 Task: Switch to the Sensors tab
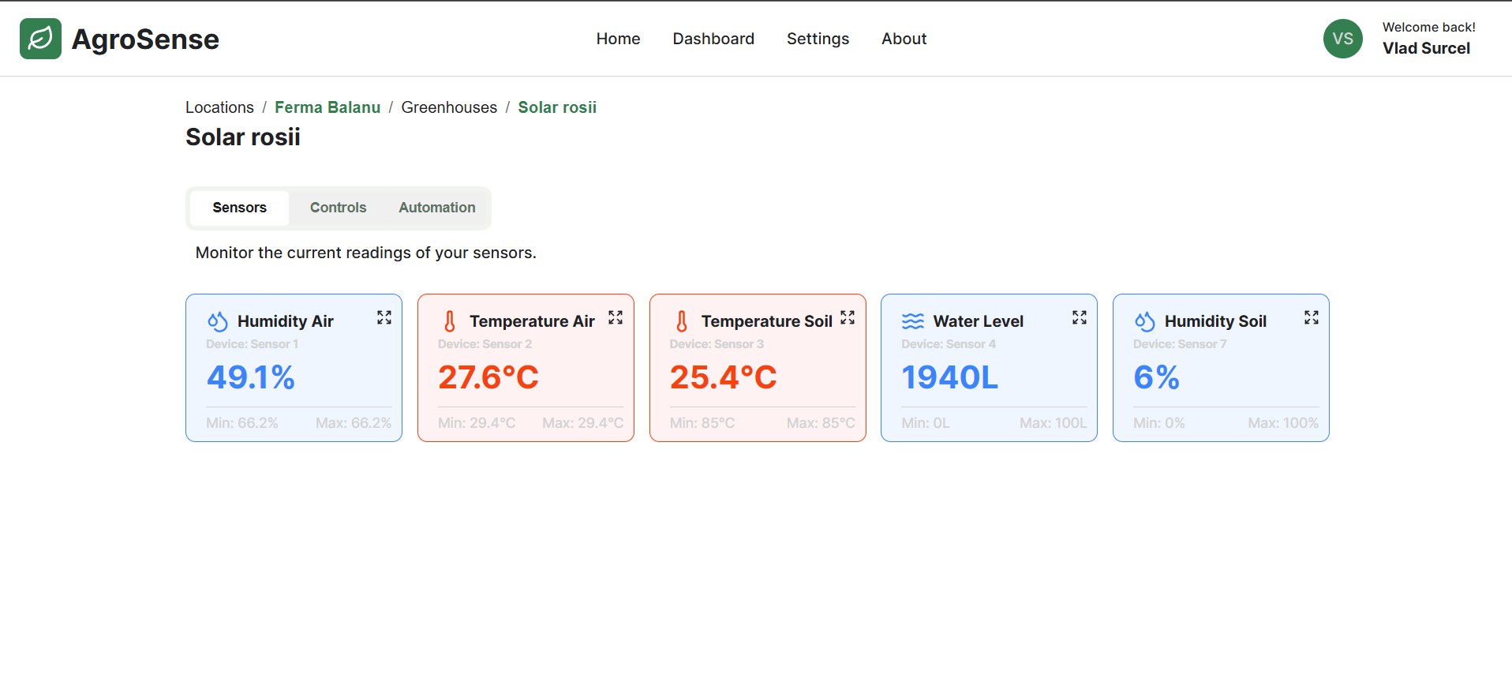[239, 208]
